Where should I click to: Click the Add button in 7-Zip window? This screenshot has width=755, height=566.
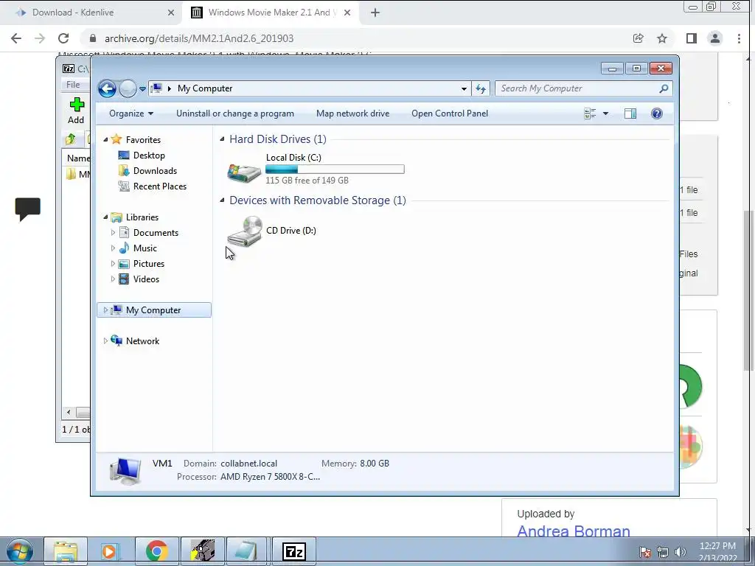point(76,111)
